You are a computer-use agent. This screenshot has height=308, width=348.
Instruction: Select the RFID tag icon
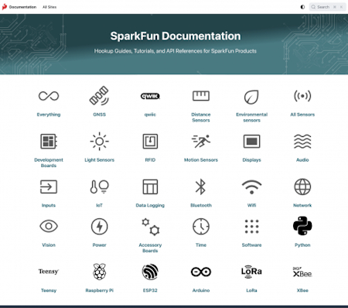pyautogui.click(x=150, y=142)
